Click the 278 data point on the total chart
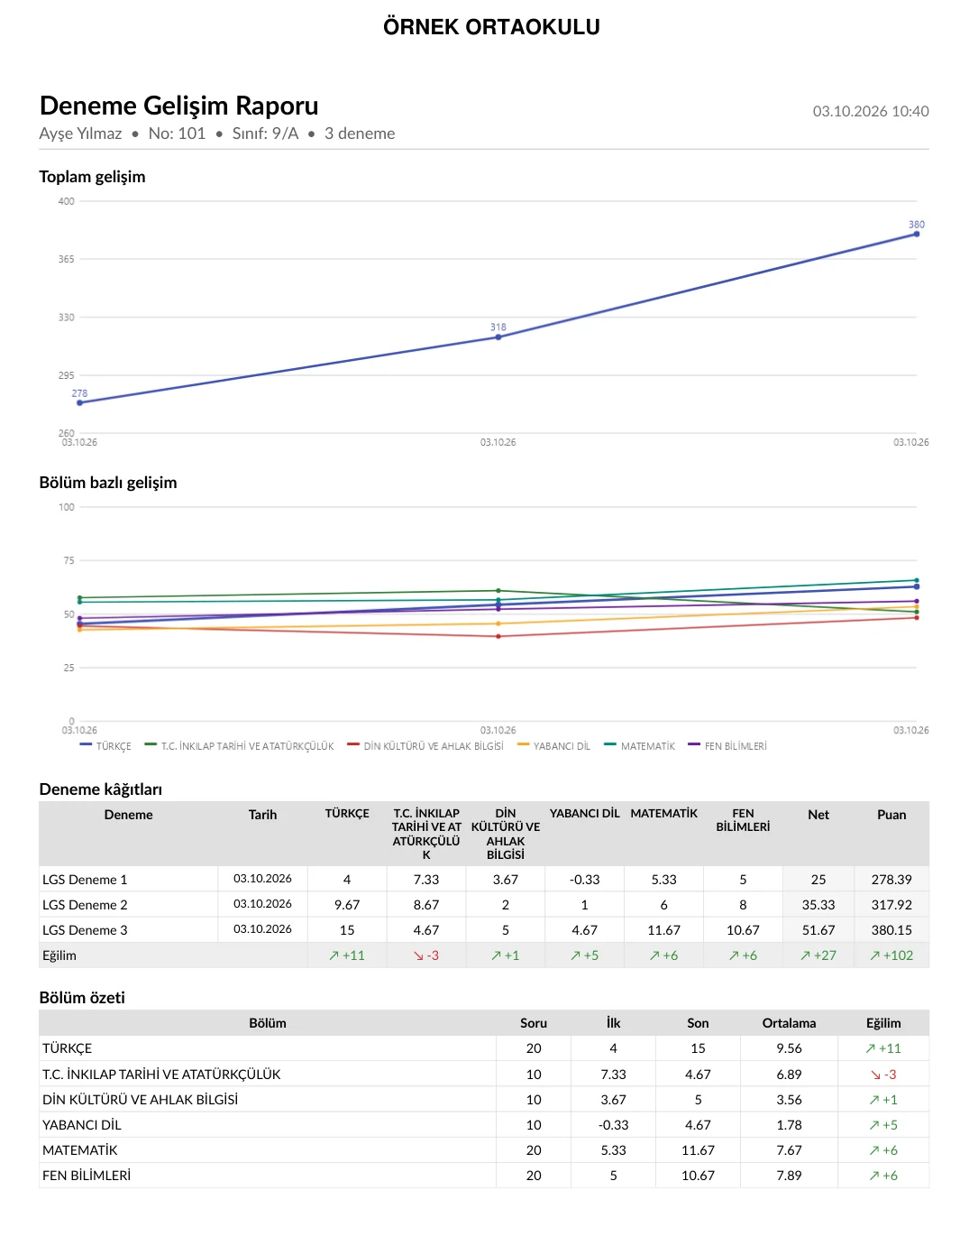The image size is (969, 1255). 80,402
